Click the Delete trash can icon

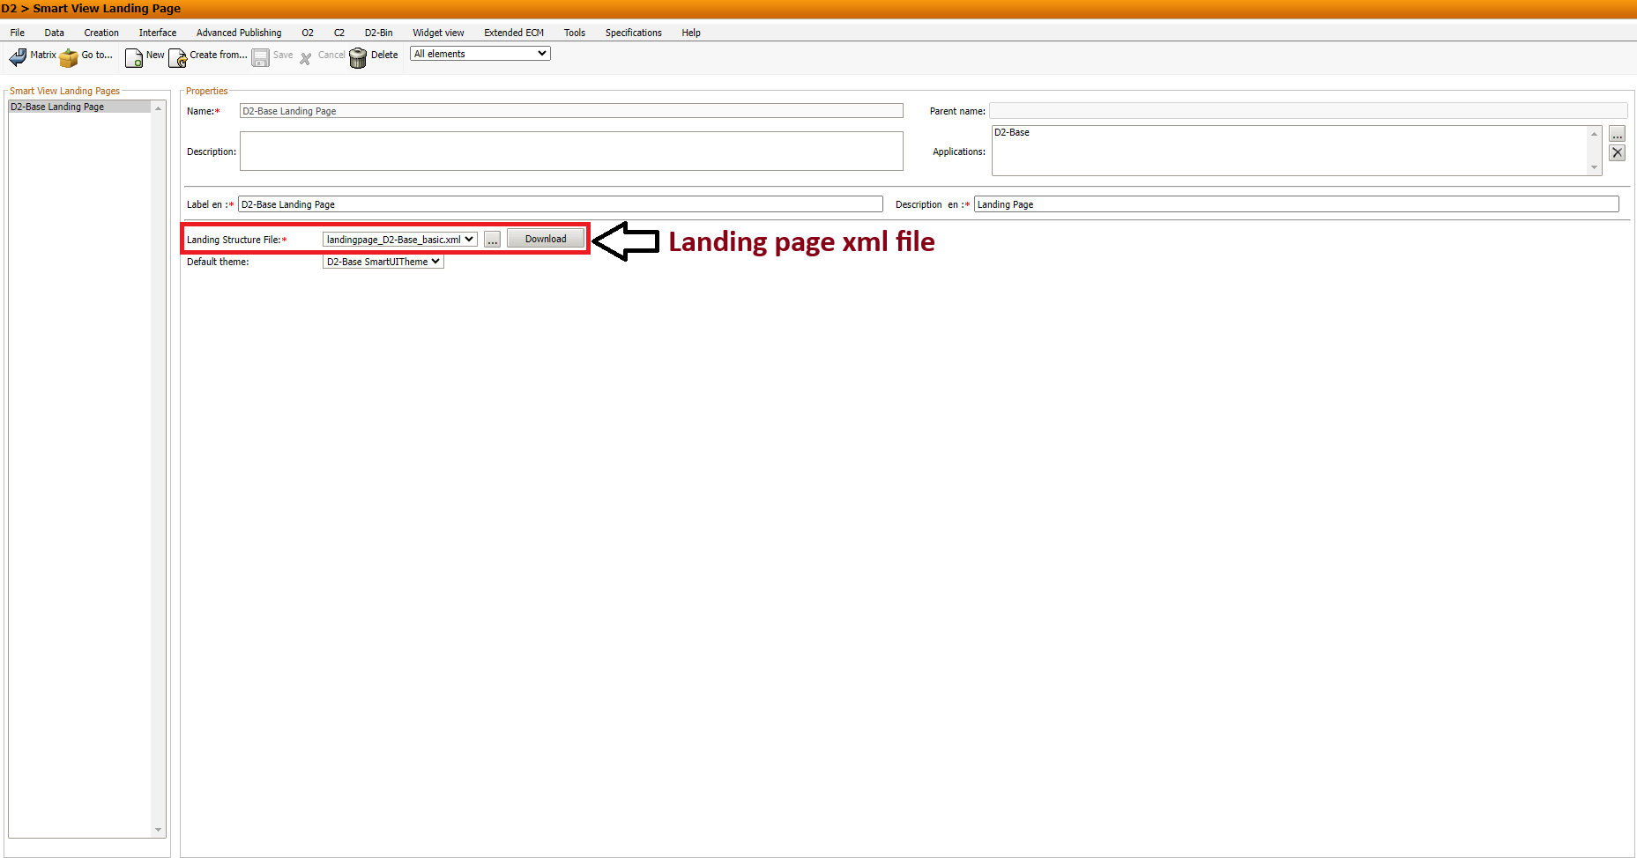click(x=358, y=58)
